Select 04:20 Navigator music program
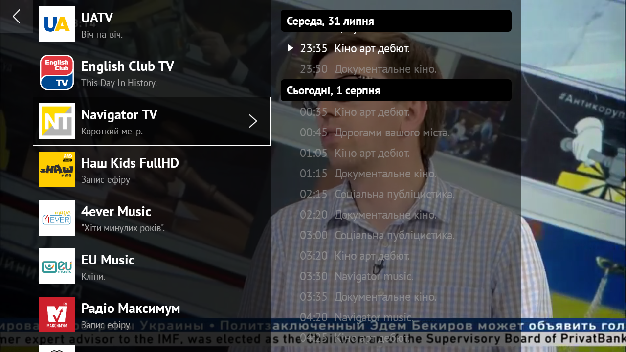The height and width of the screenshot is (352, 626). [x=357, y=317]
